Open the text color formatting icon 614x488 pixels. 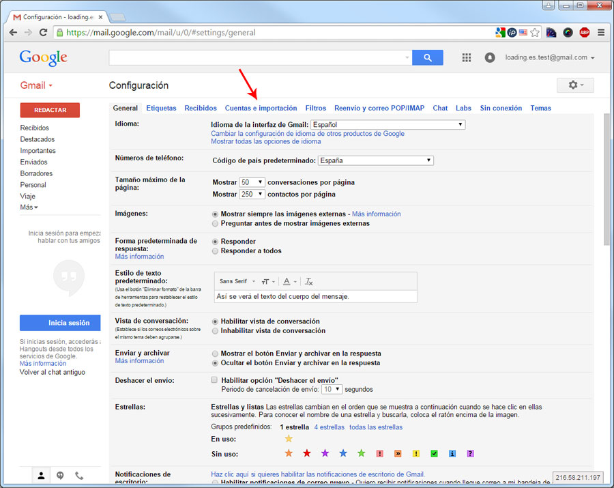click(289, 281)
